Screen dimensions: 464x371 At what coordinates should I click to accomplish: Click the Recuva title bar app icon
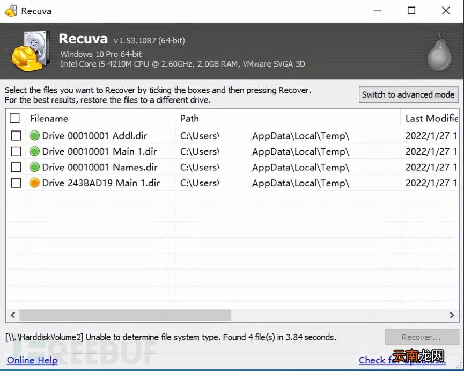(11, 11)
